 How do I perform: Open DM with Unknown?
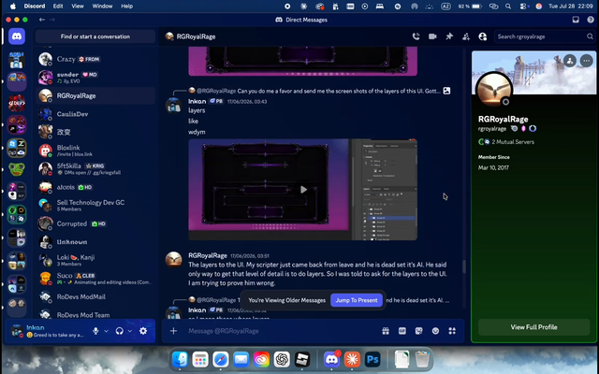[x=95, y=242]
